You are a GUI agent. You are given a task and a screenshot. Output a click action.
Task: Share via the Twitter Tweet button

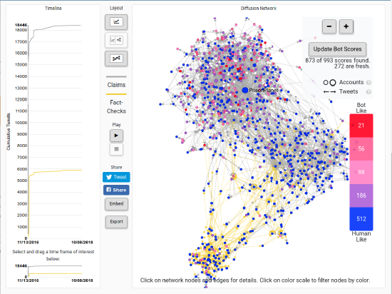(116, 177)
